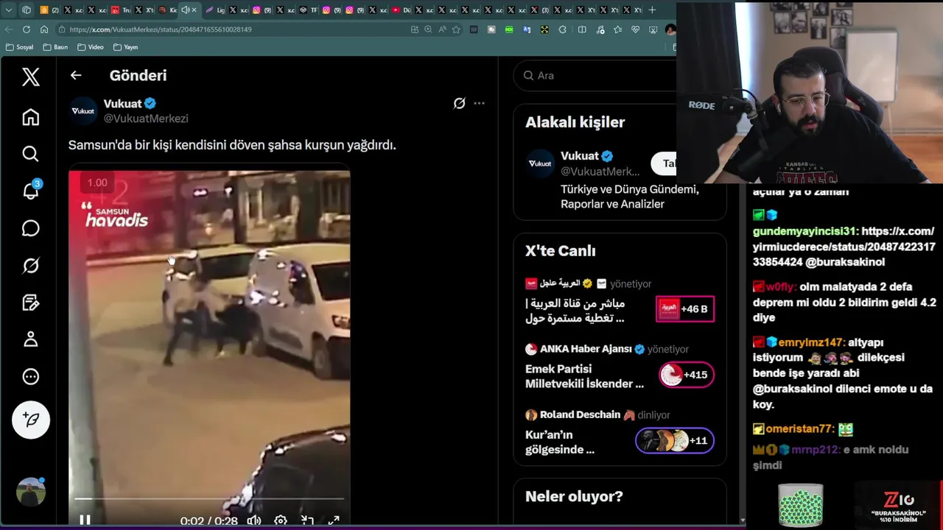This screenshot has height=530, width=943.
Task: Mute the audio-playing tab speaker icon
Action: pos(185,10)
